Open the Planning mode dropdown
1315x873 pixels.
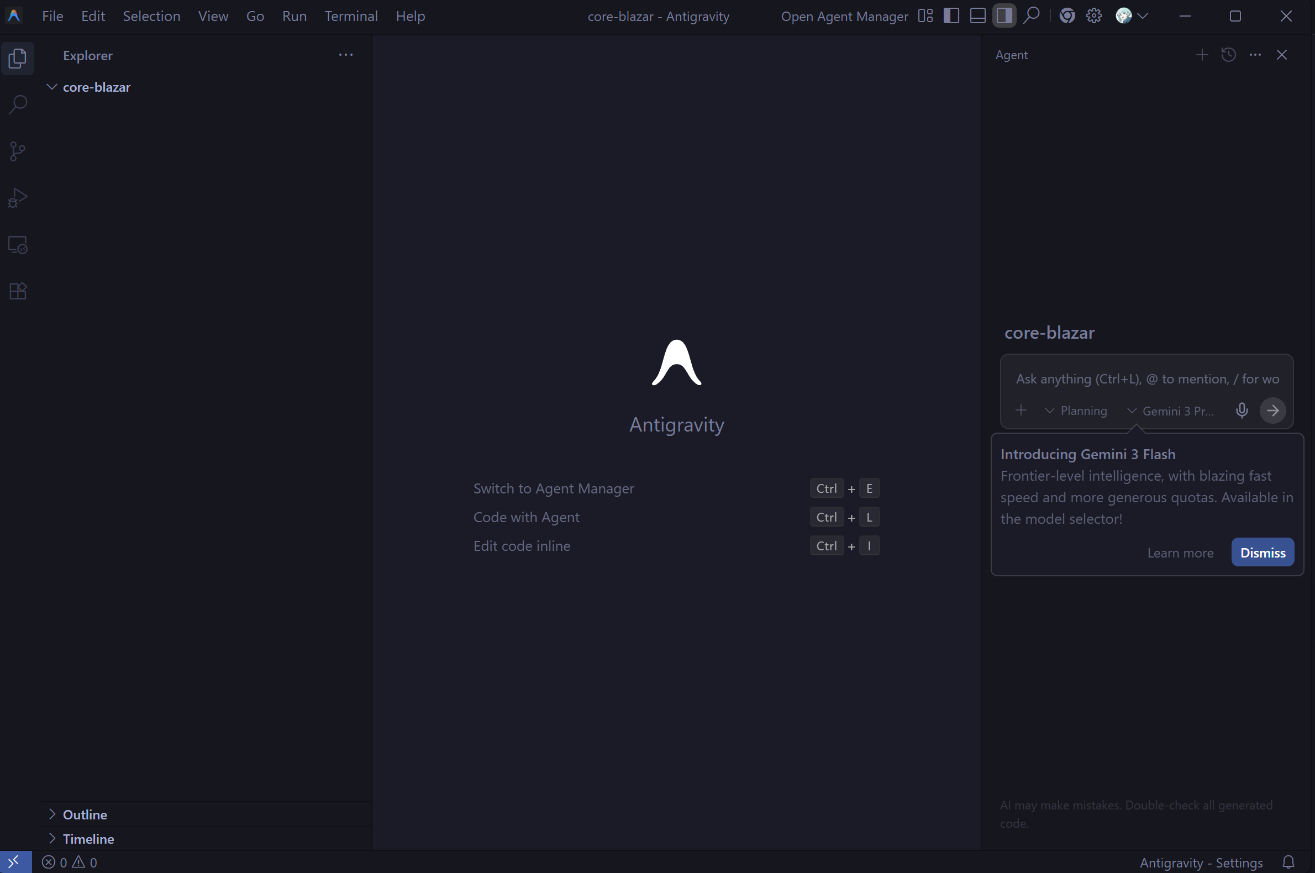[x=1076, y=411]
